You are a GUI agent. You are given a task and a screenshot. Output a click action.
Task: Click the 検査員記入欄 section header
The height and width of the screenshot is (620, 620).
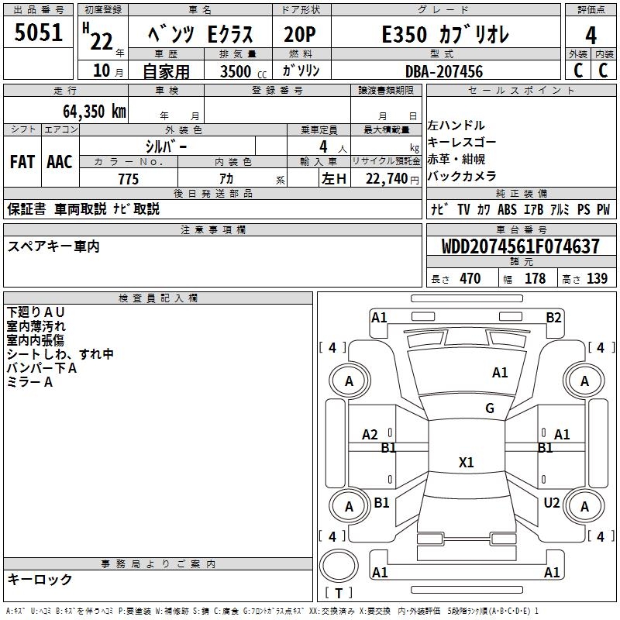[x=158, y=298]
